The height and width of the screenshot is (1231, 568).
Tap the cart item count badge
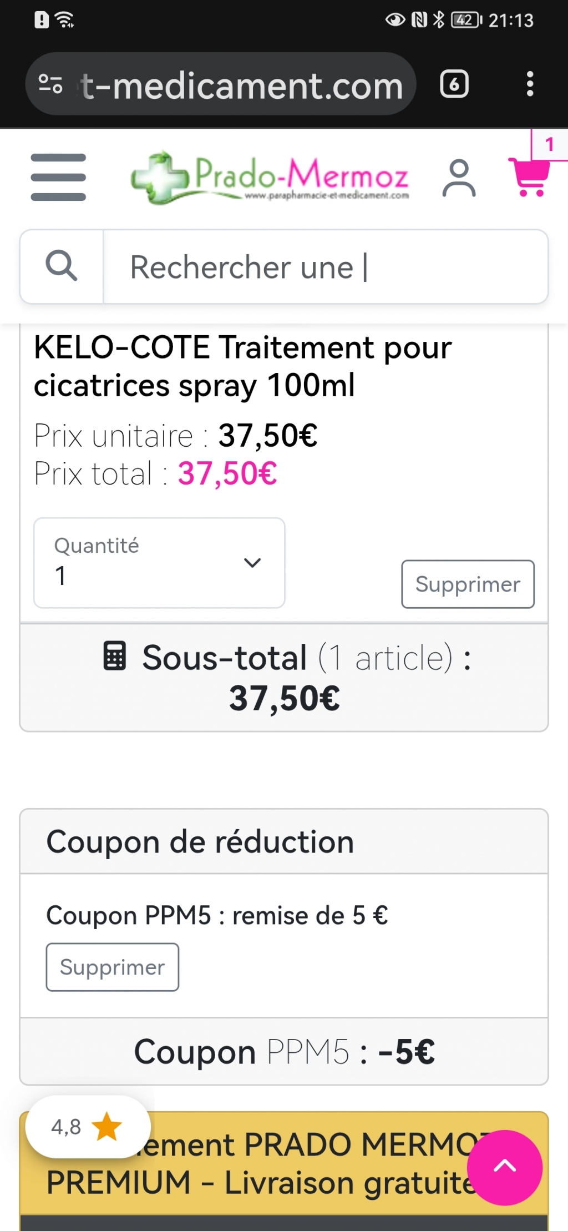549,145
